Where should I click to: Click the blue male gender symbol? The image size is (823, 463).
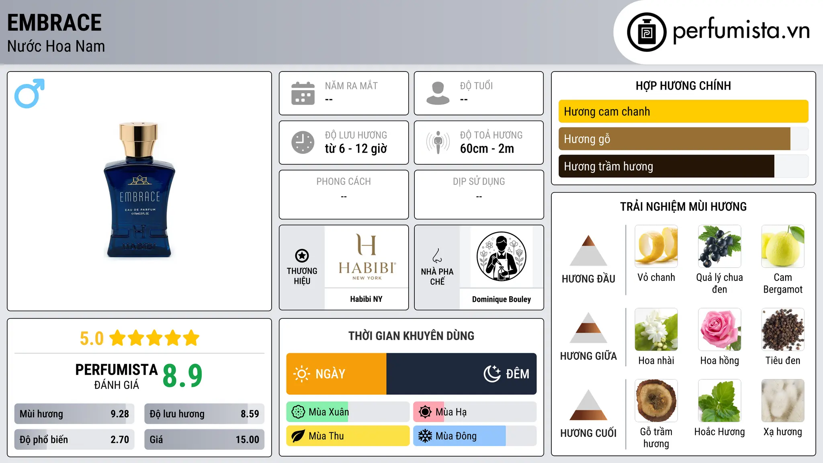click(x=29, y=93)
